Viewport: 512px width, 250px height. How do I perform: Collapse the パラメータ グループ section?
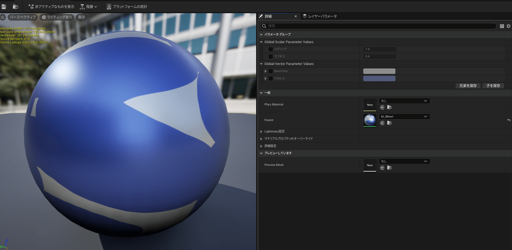click(x=261, y=34)
